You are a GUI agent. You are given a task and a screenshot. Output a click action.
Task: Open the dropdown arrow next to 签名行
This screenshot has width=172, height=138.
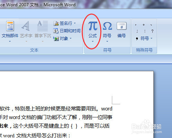point(75,23)
